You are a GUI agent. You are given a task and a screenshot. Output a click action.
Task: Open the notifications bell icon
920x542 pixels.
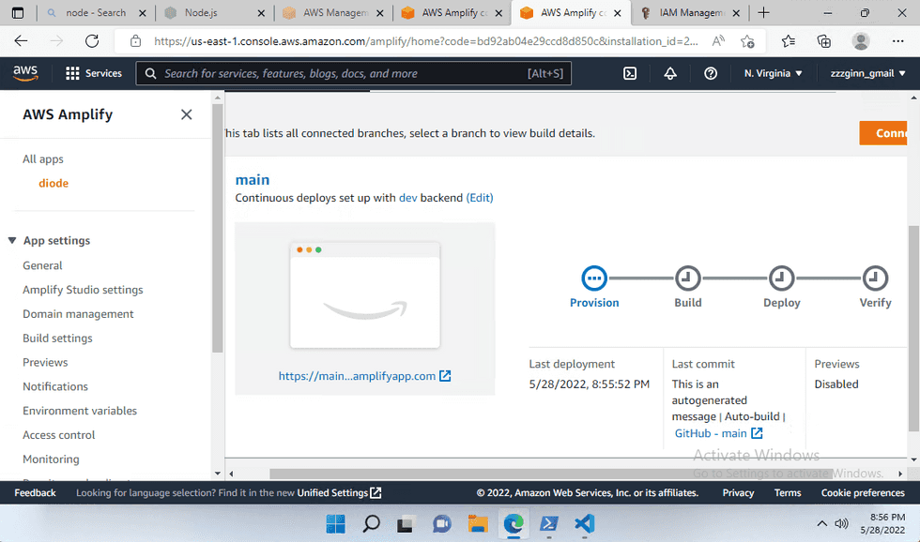point(670,73)
